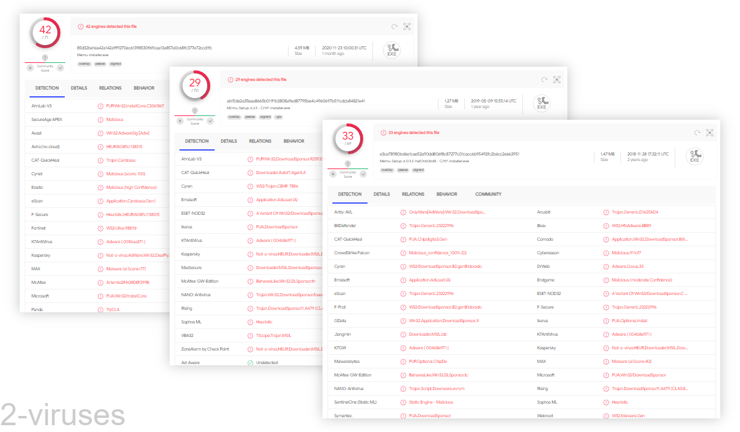Viewport: 740px width, 432px height.
Task: Select file hash starting with 85d32be1ea42
Action: click(144, 48)
